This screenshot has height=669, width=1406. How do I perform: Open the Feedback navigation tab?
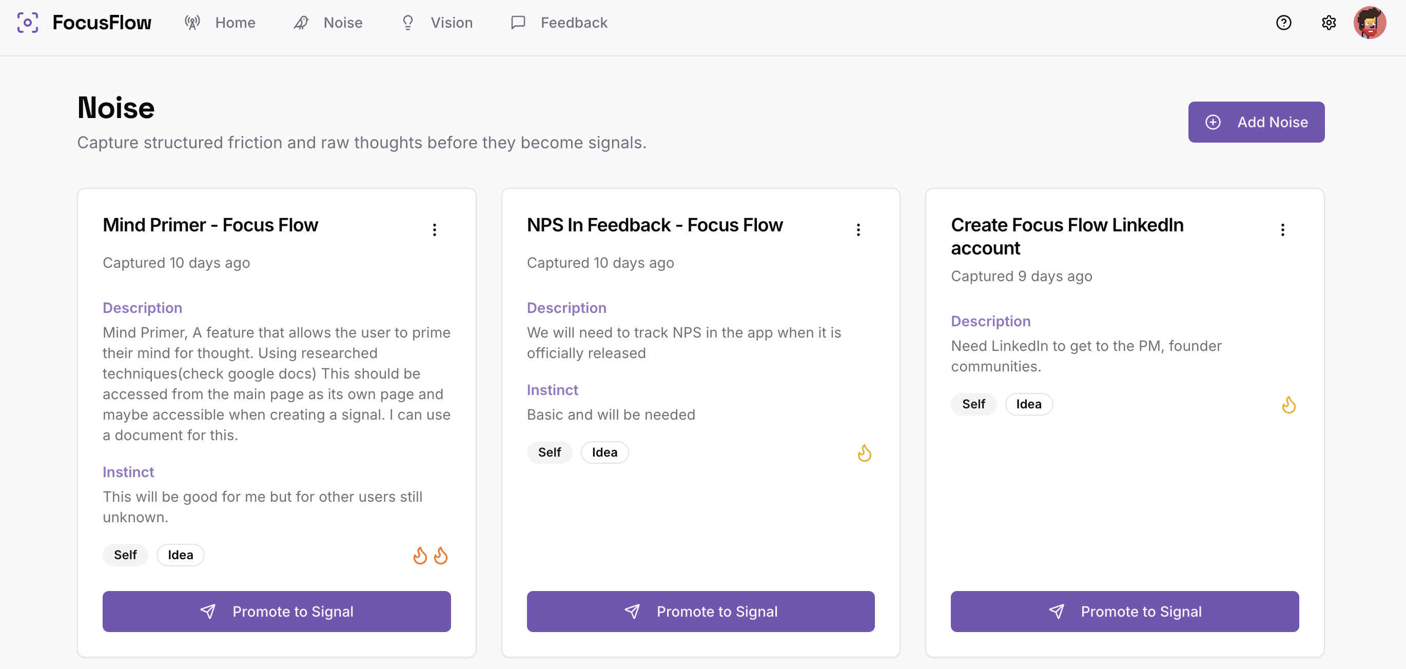pos(559,23)
